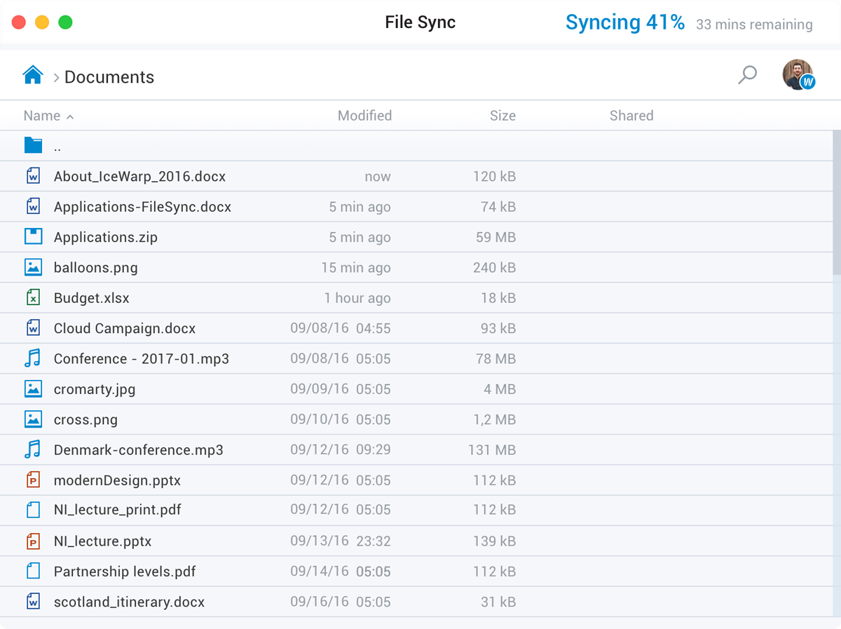
Task: Click the modernDesign.pptx PowerPoint icon
Action: click(33, 480)
